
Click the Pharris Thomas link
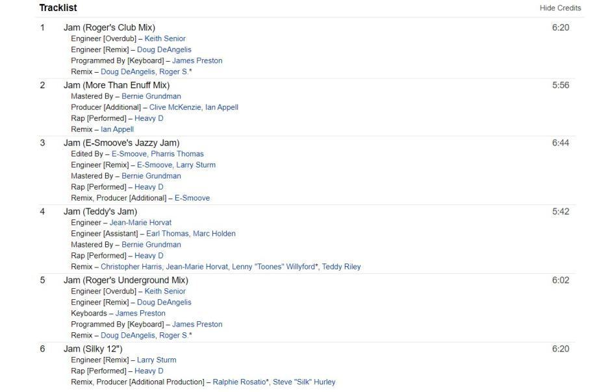tap(177, 154)
